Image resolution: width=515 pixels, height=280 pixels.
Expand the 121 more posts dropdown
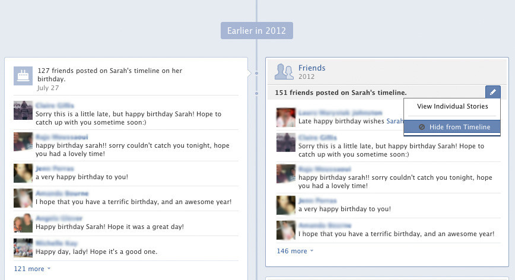(32, 269)
